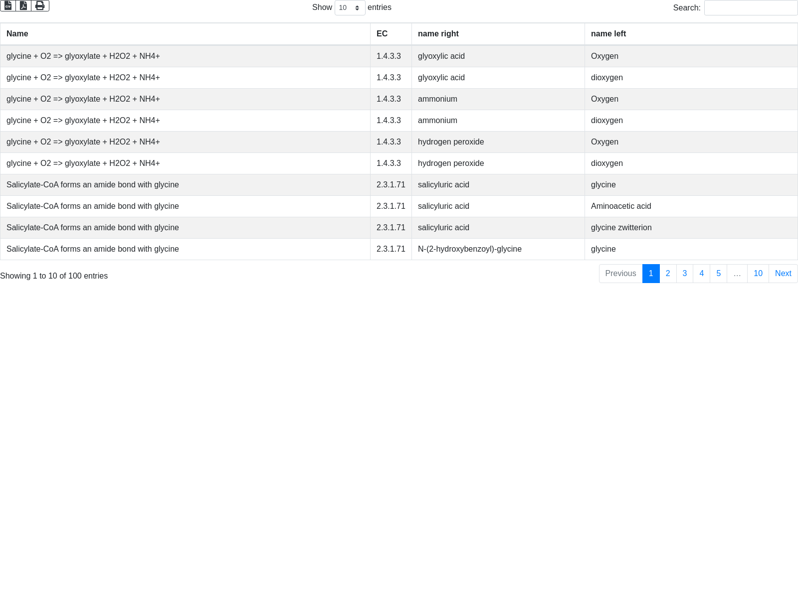Sort table by EC column
Screen dimensions: 798x598
382,34
